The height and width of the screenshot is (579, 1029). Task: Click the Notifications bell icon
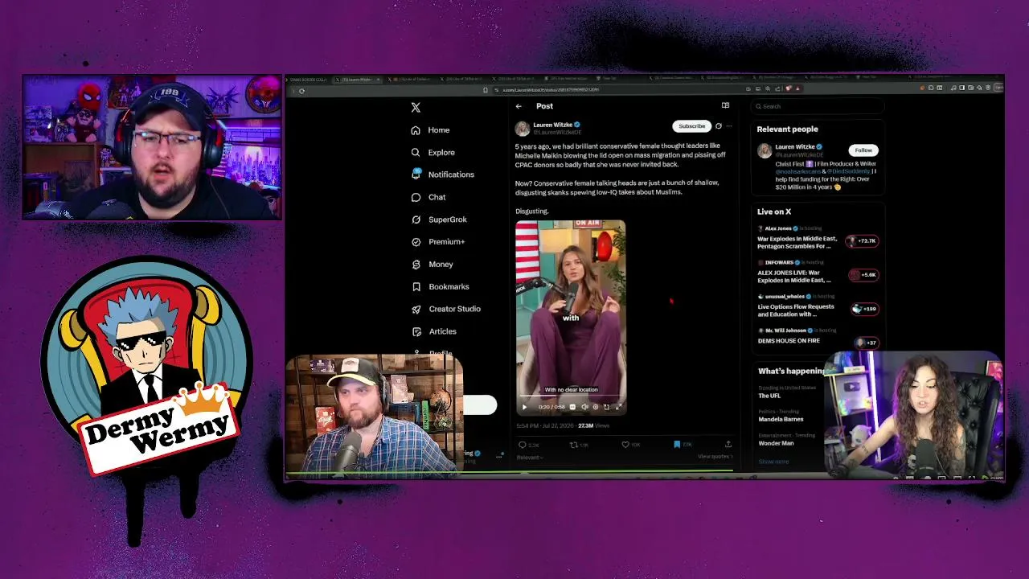[416, 175]
